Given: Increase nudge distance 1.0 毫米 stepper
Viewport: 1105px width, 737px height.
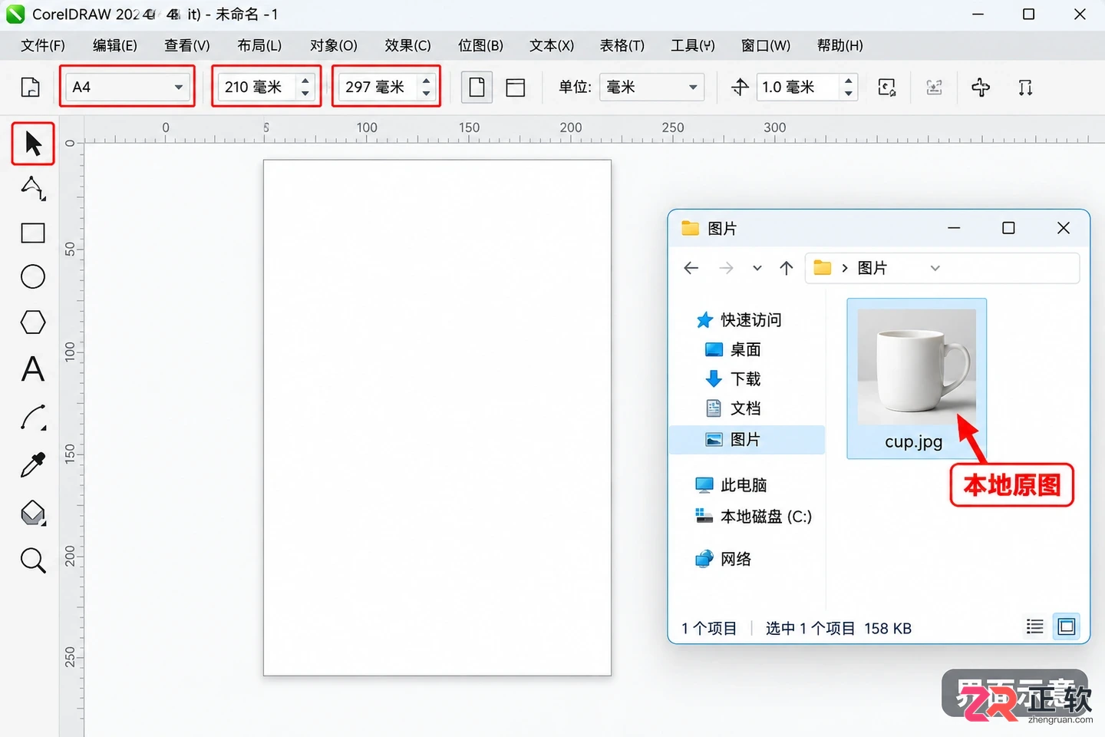Looking at the screenshot, I should pyautogui.click(x=849, y=80).
